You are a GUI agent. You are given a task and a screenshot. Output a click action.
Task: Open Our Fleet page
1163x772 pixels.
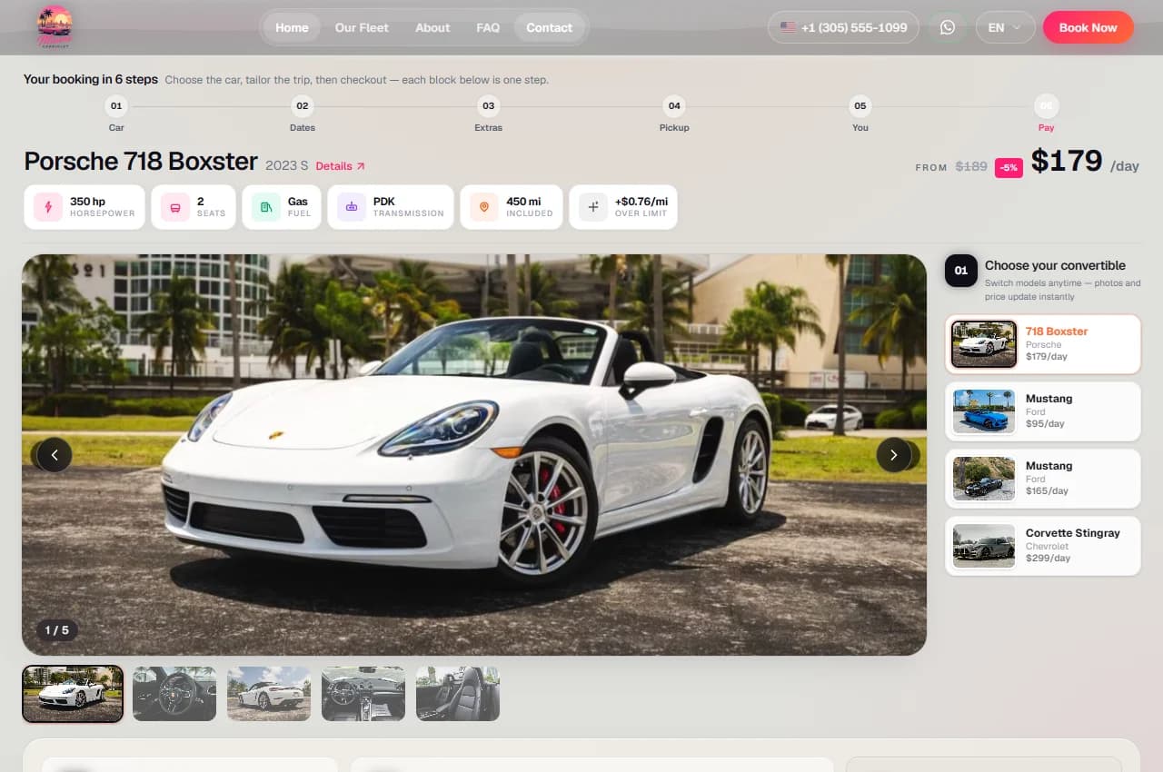(x=362, y=27)
